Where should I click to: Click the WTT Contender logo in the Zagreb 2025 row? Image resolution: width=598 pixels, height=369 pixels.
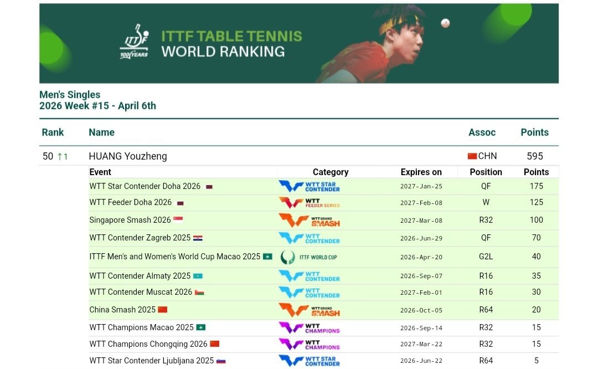(310, 238)
